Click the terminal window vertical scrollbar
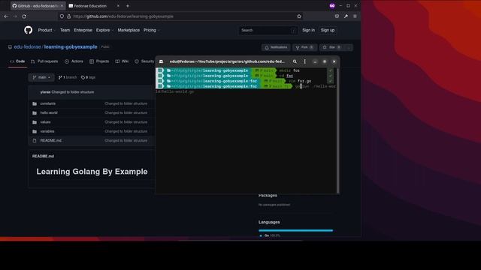 point(337,130)
